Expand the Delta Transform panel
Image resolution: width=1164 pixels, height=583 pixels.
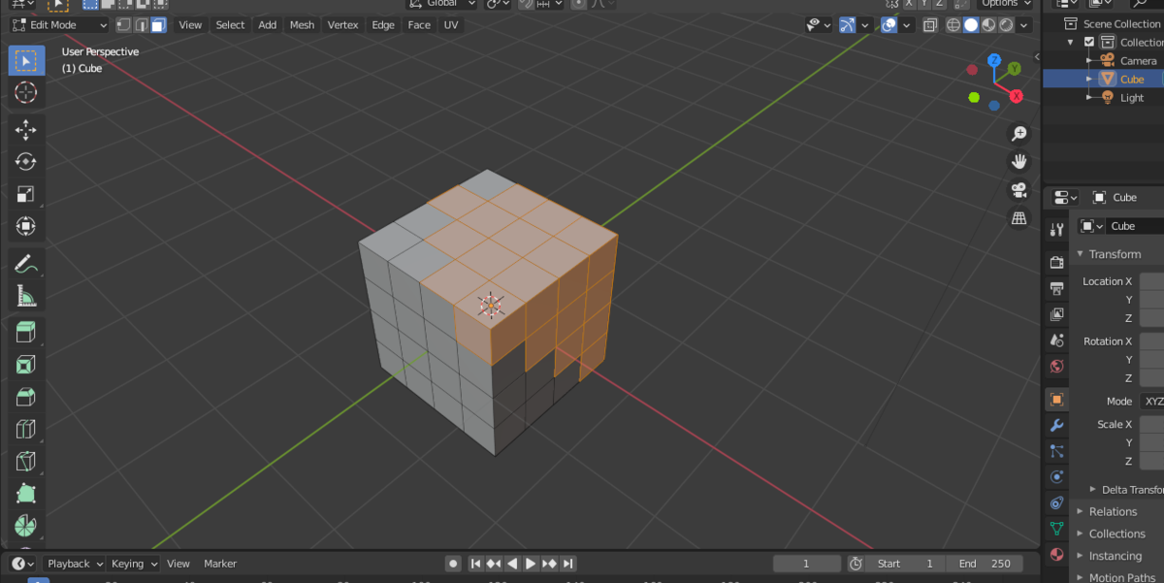[x=1125, y=490]
